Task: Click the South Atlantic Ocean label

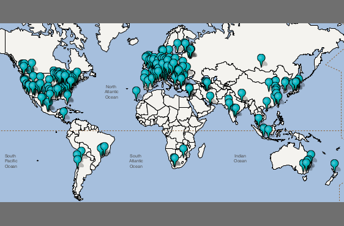Action: tap(136, 161)
